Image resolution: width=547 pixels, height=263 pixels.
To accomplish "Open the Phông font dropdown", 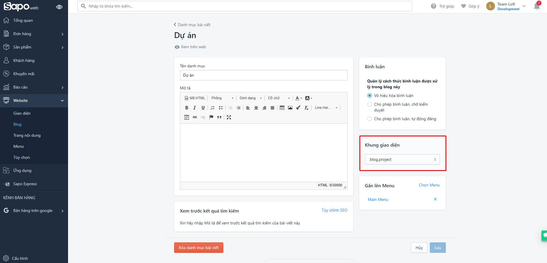I will click(222, 98).
